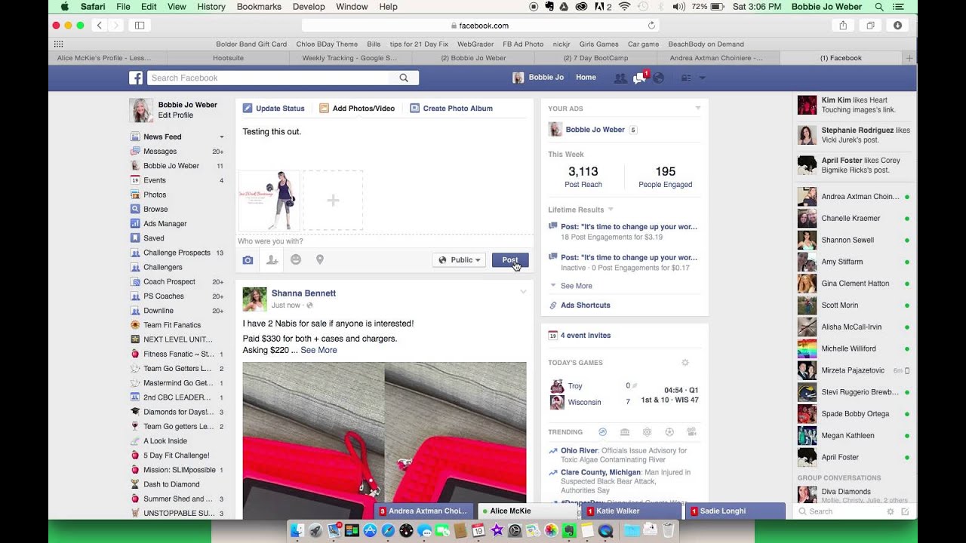Click Safari's sidebar toggle icon
Image resolution: width=966 pixels, height=543 pixels.
tap(140, 25)
